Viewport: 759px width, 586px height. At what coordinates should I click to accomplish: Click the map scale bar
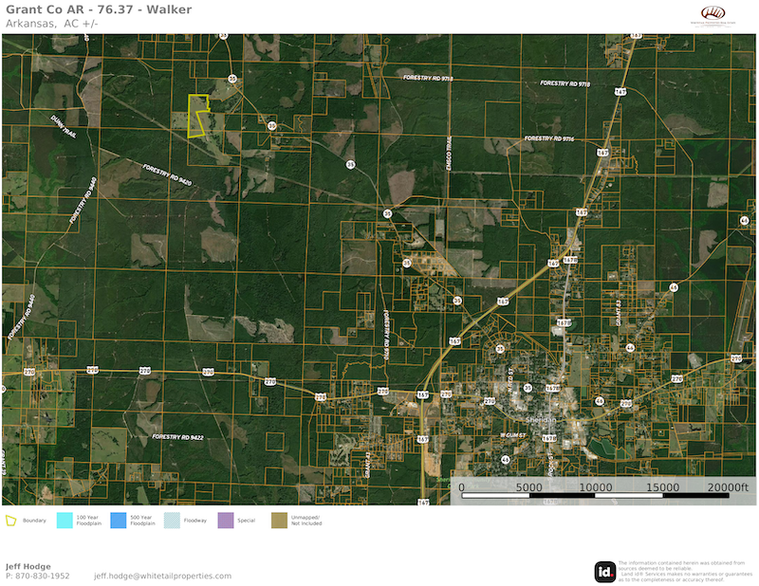pyautogui.click(x=596, y=495)
